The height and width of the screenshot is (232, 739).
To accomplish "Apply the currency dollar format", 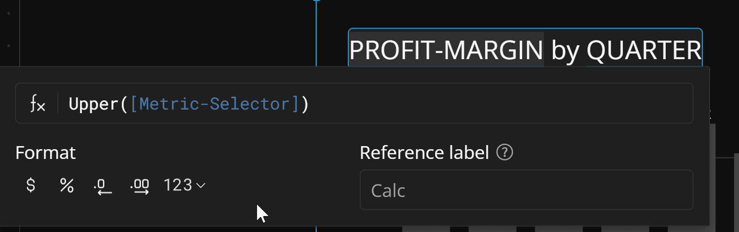I will (31, 185).
